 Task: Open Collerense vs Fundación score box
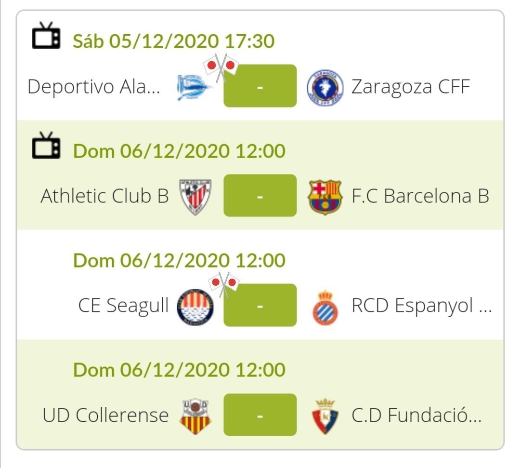coord(260,415)
